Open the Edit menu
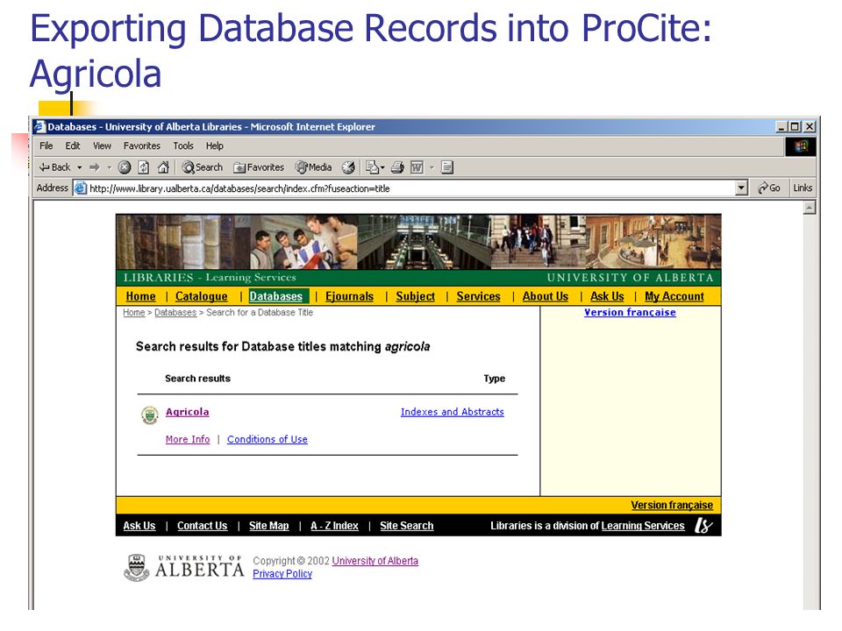842x631 pixels. point(73,146)
